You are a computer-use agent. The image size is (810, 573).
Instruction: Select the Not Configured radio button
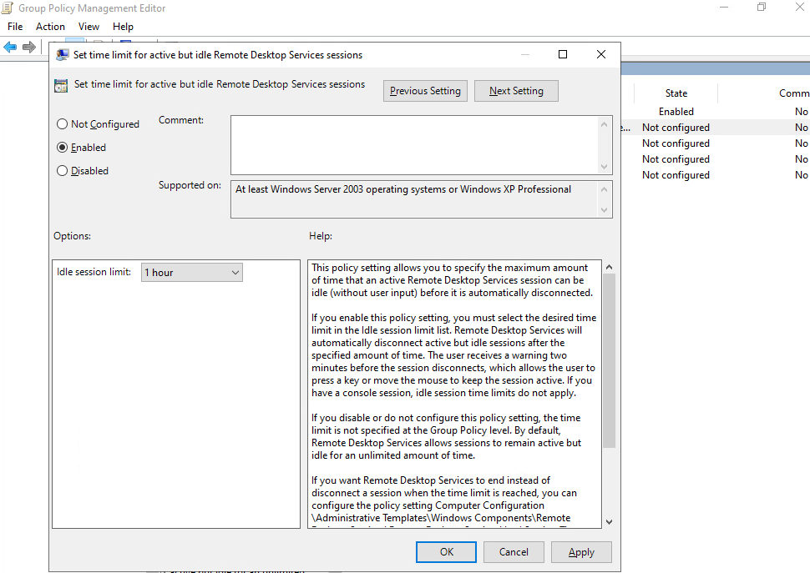[x=63, y=124]
